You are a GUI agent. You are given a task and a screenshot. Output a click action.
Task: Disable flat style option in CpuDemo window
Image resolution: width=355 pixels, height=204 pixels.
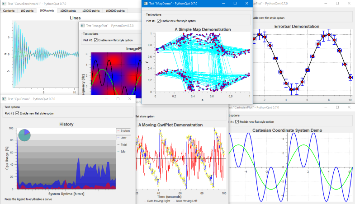pyautogui.click(x=18, y=113)
